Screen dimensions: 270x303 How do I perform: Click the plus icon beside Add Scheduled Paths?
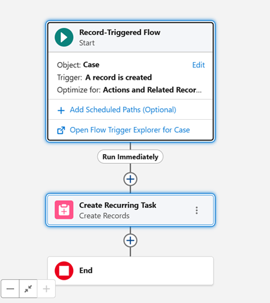click(x=61, y=110)
